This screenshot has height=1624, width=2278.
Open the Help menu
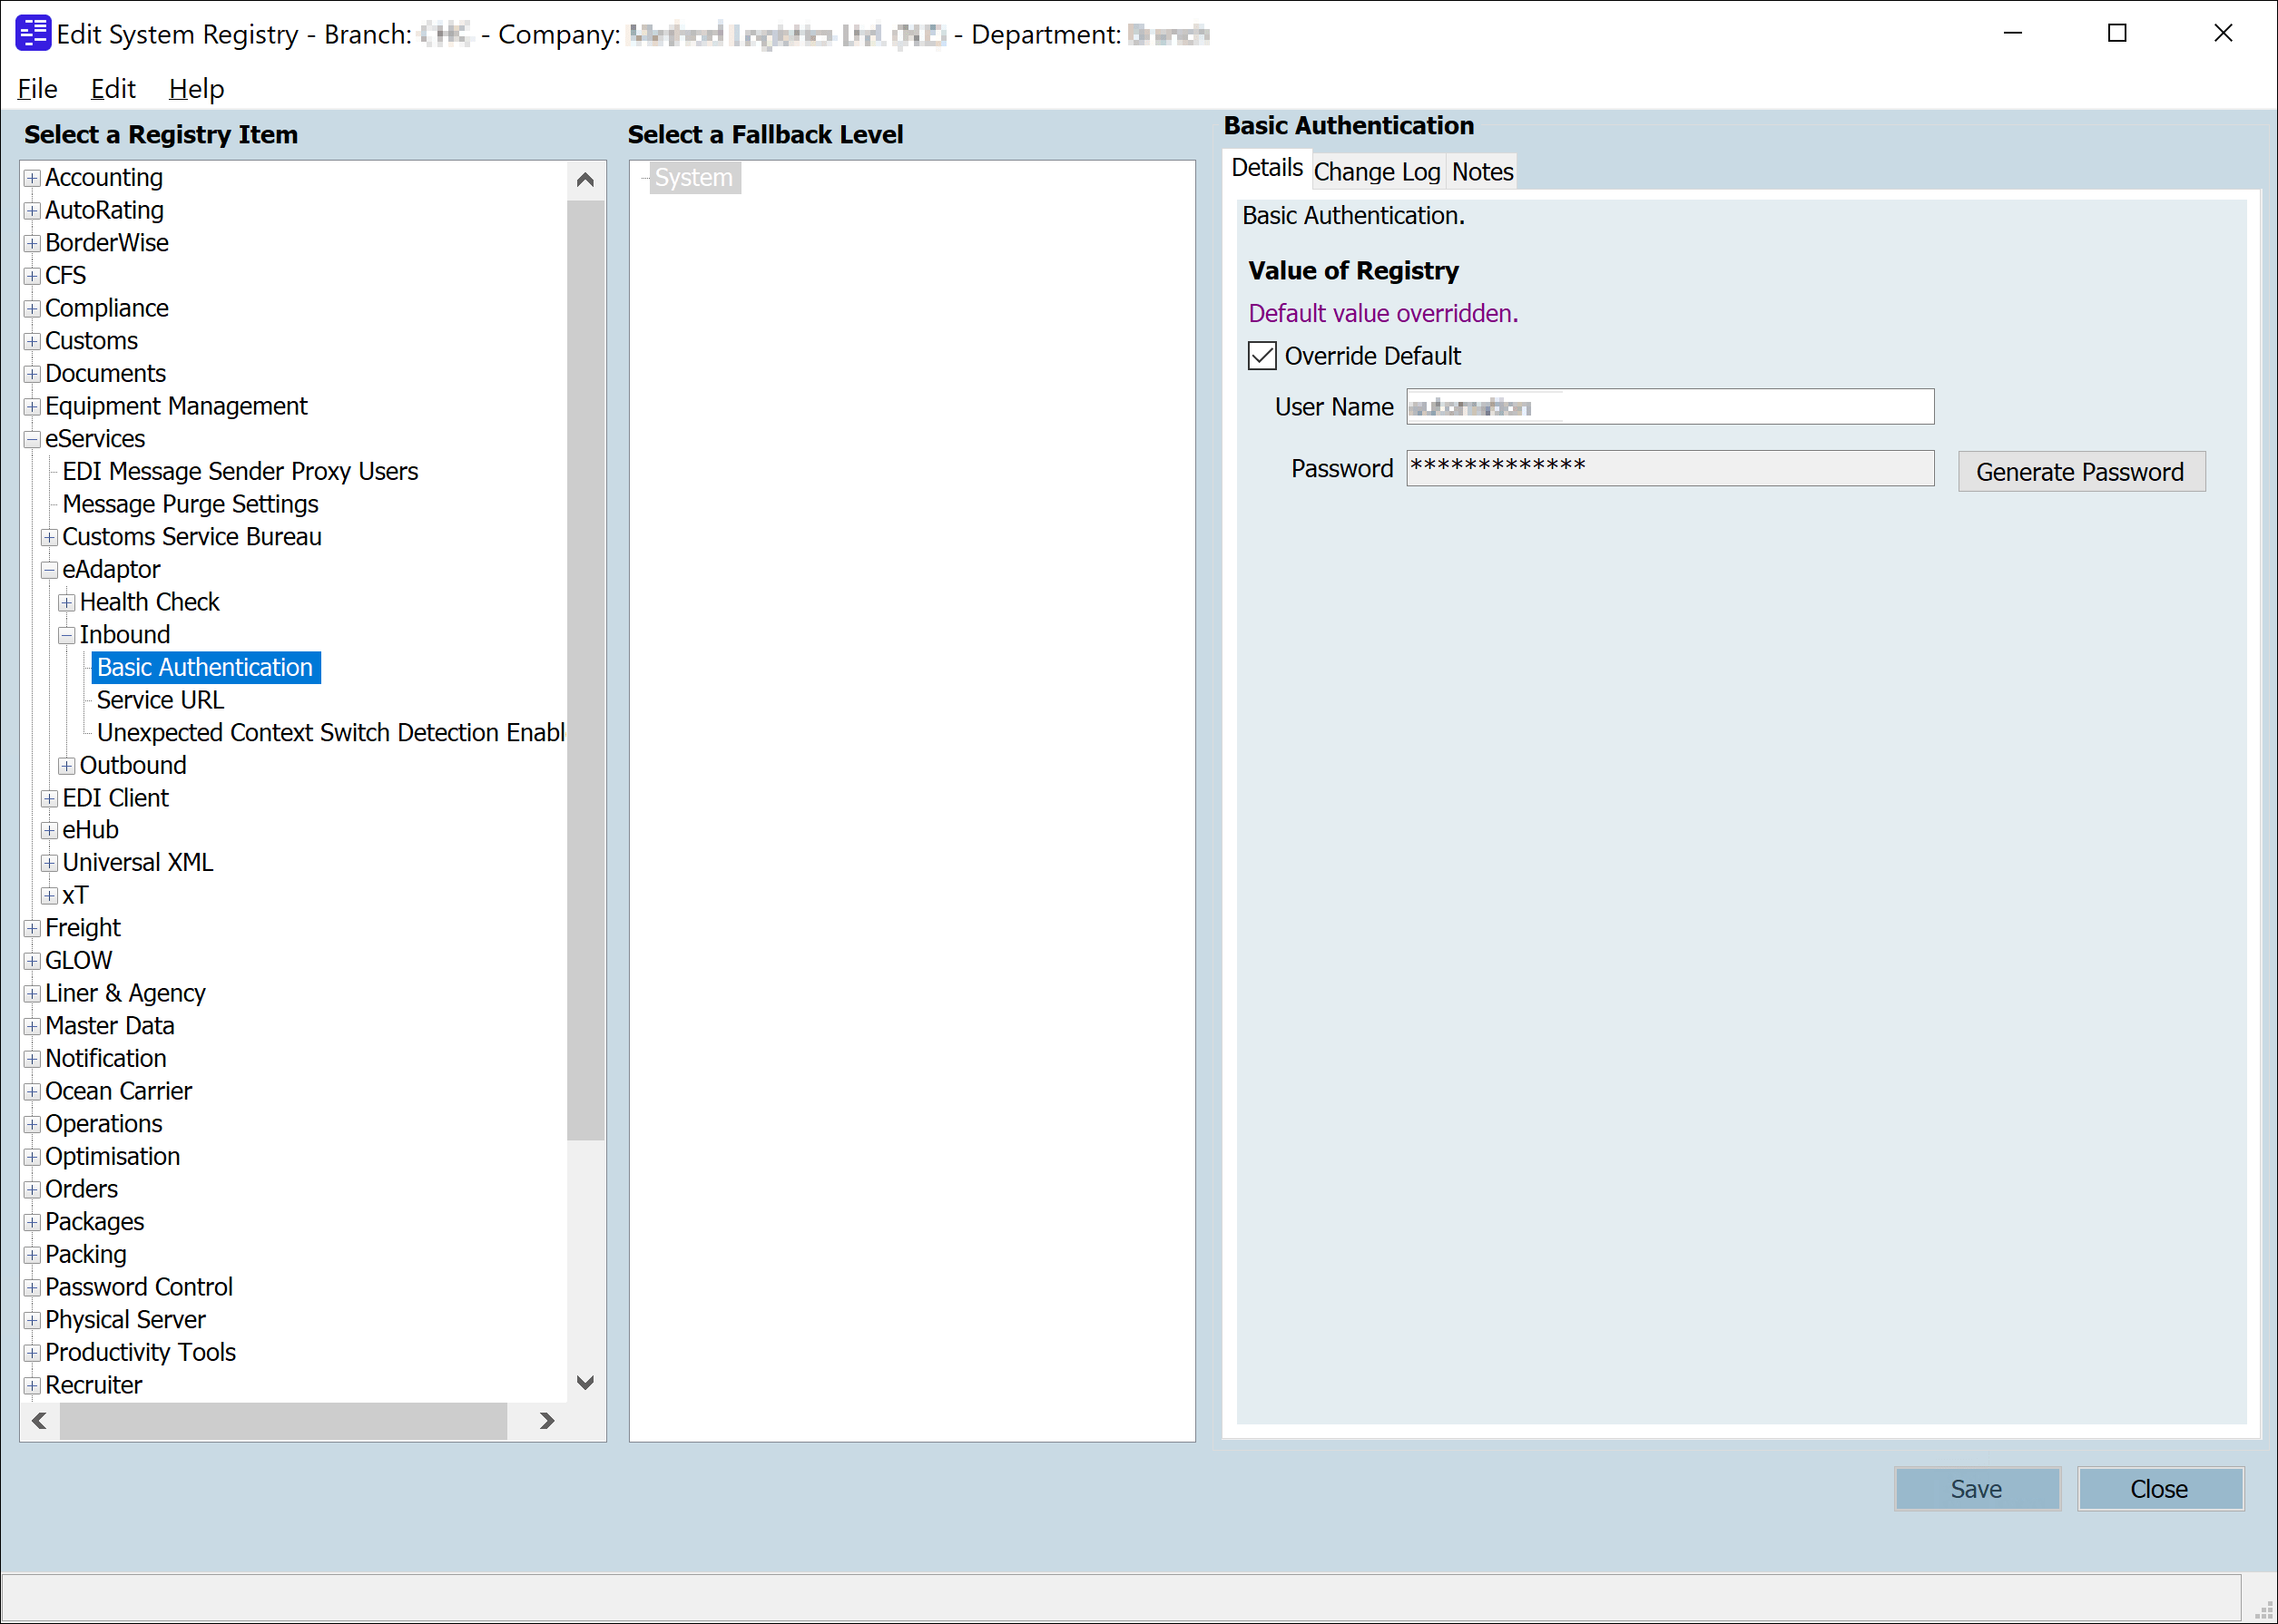point(195,88)
